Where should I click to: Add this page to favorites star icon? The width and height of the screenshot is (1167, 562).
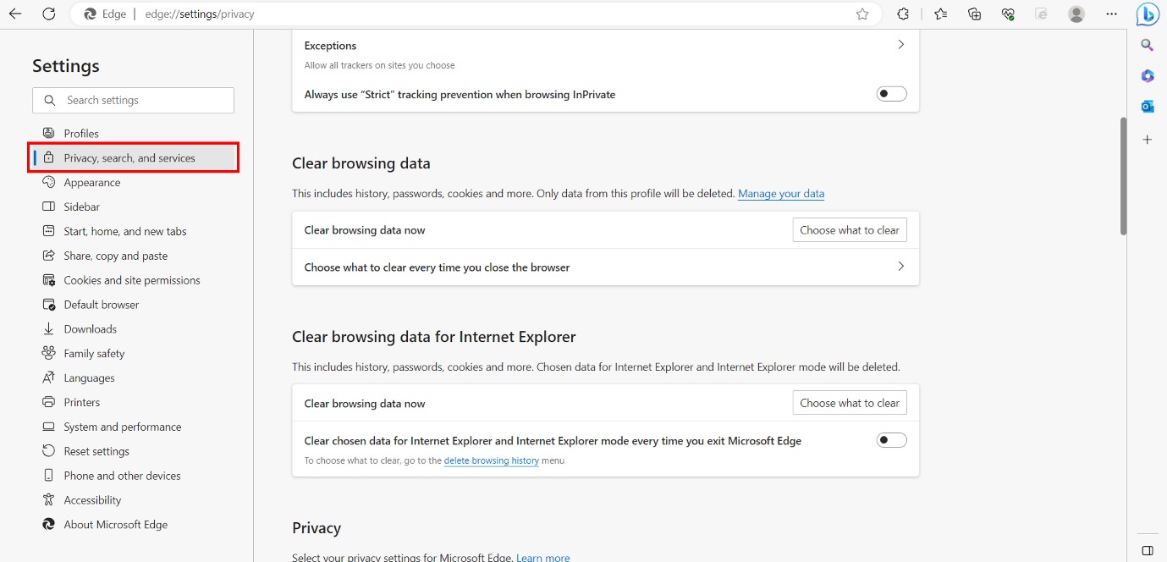862,14
